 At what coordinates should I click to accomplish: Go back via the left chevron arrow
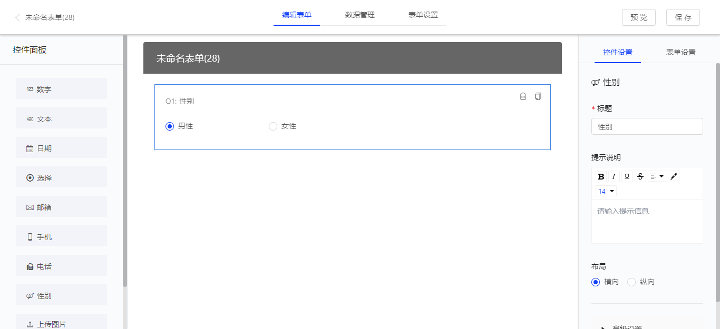click(17, 17)
